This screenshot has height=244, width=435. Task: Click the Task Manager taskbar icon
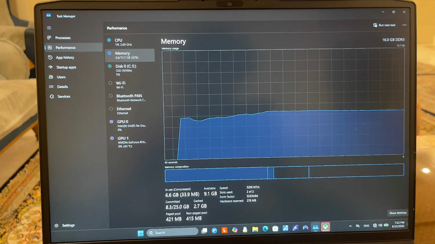point(316,227)
